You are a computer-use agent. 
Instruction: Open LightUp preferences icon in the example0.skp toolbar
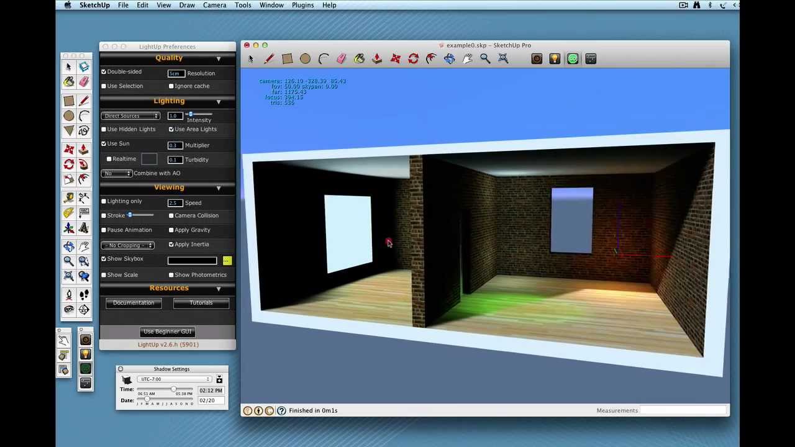tap(591, 58)
